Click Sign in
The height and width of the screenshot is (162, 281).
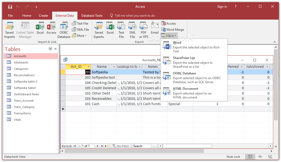pos(222,7)
